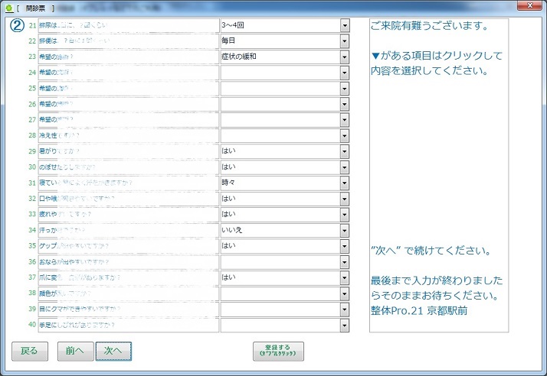Open dropdown arrow on row 39 目にクマ
Viewport: 547px width, 376px height.
345,310
